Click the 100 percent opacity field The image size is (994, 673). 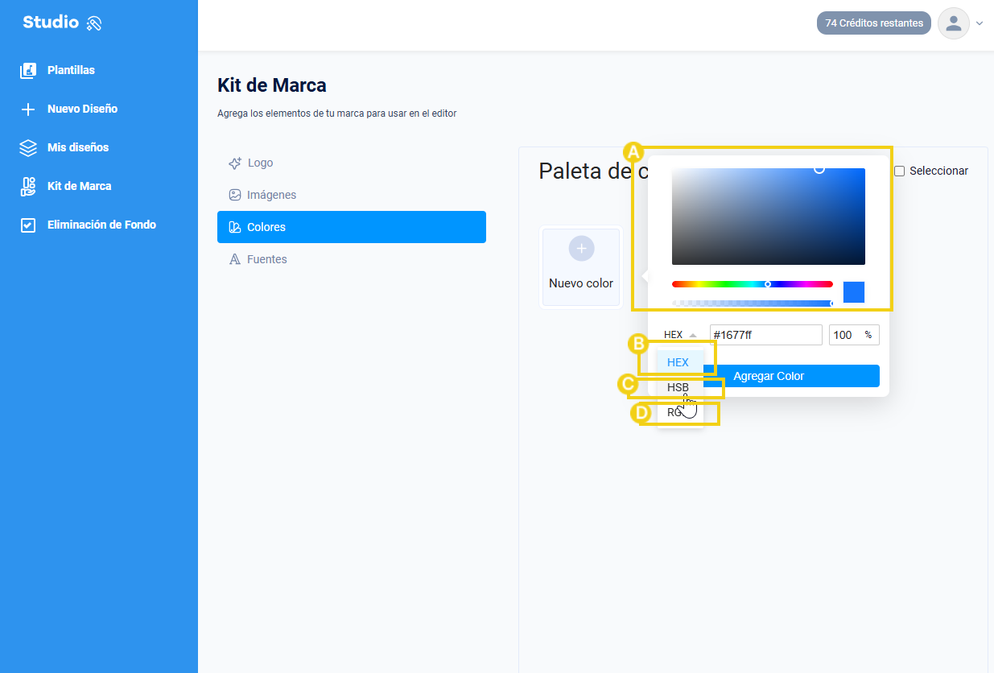[854, 335]
